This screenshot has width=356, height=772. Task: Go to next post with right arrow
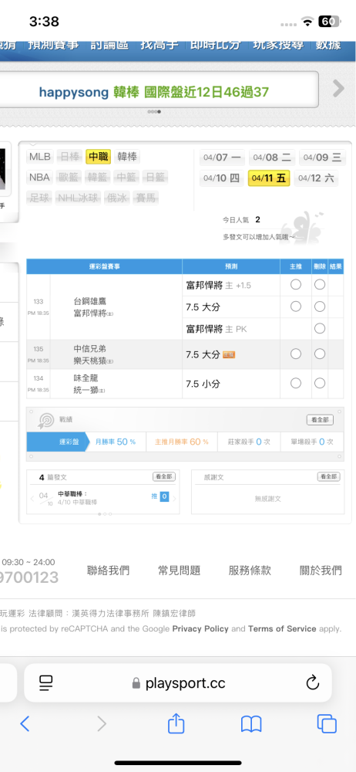click(173, 498)
